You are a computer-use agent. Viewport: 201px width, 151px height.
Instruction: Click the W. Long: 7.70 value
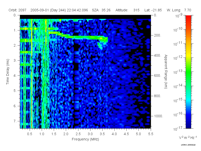179,10
